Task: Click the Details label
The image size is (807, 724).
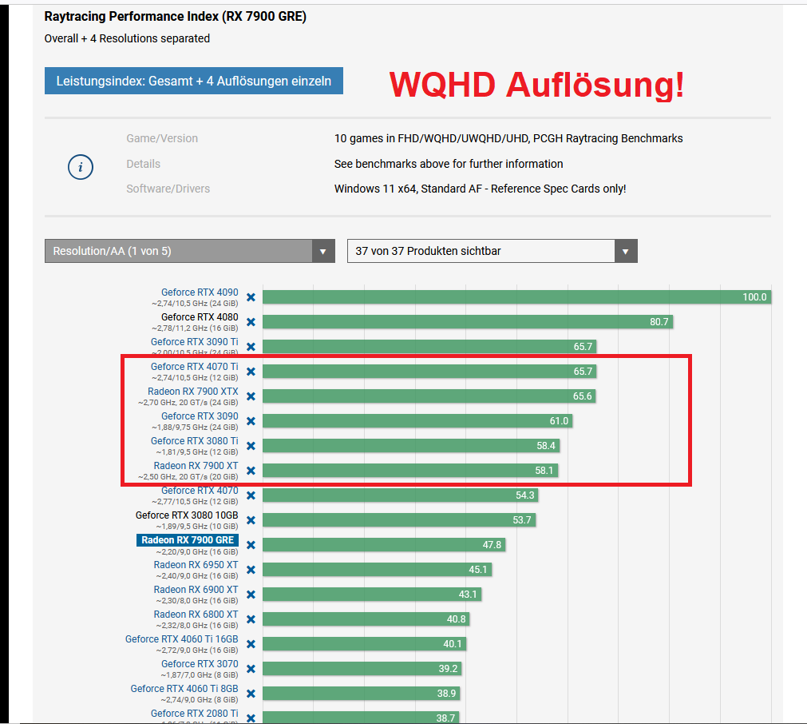Action: [144, 164]
